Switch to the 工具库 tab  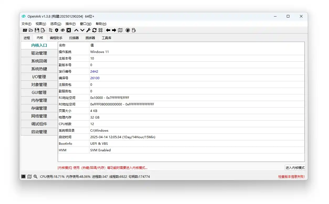[107, 38]
